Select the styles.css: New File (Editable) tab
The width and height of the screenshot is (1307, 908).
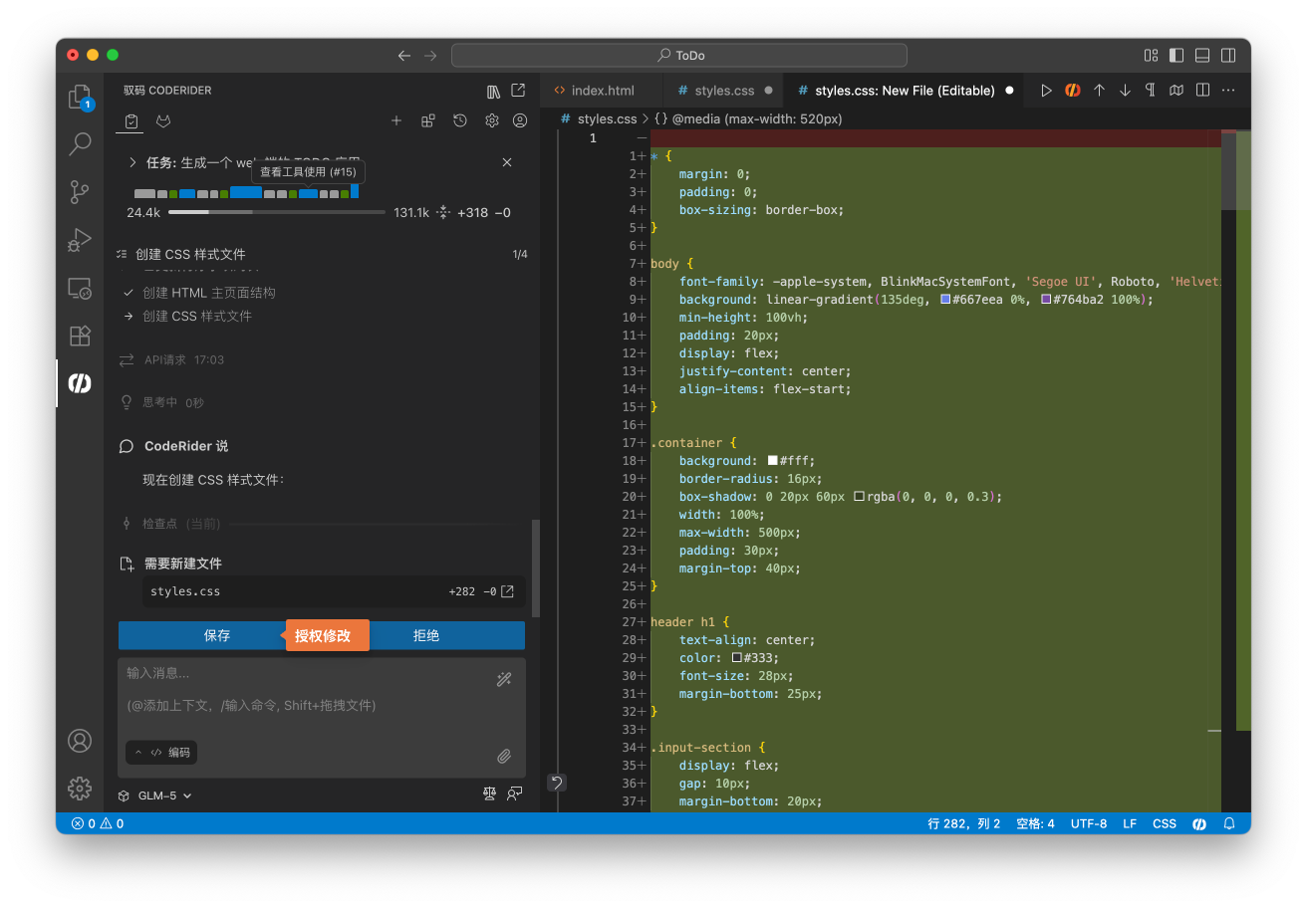(x=905, y=91)
